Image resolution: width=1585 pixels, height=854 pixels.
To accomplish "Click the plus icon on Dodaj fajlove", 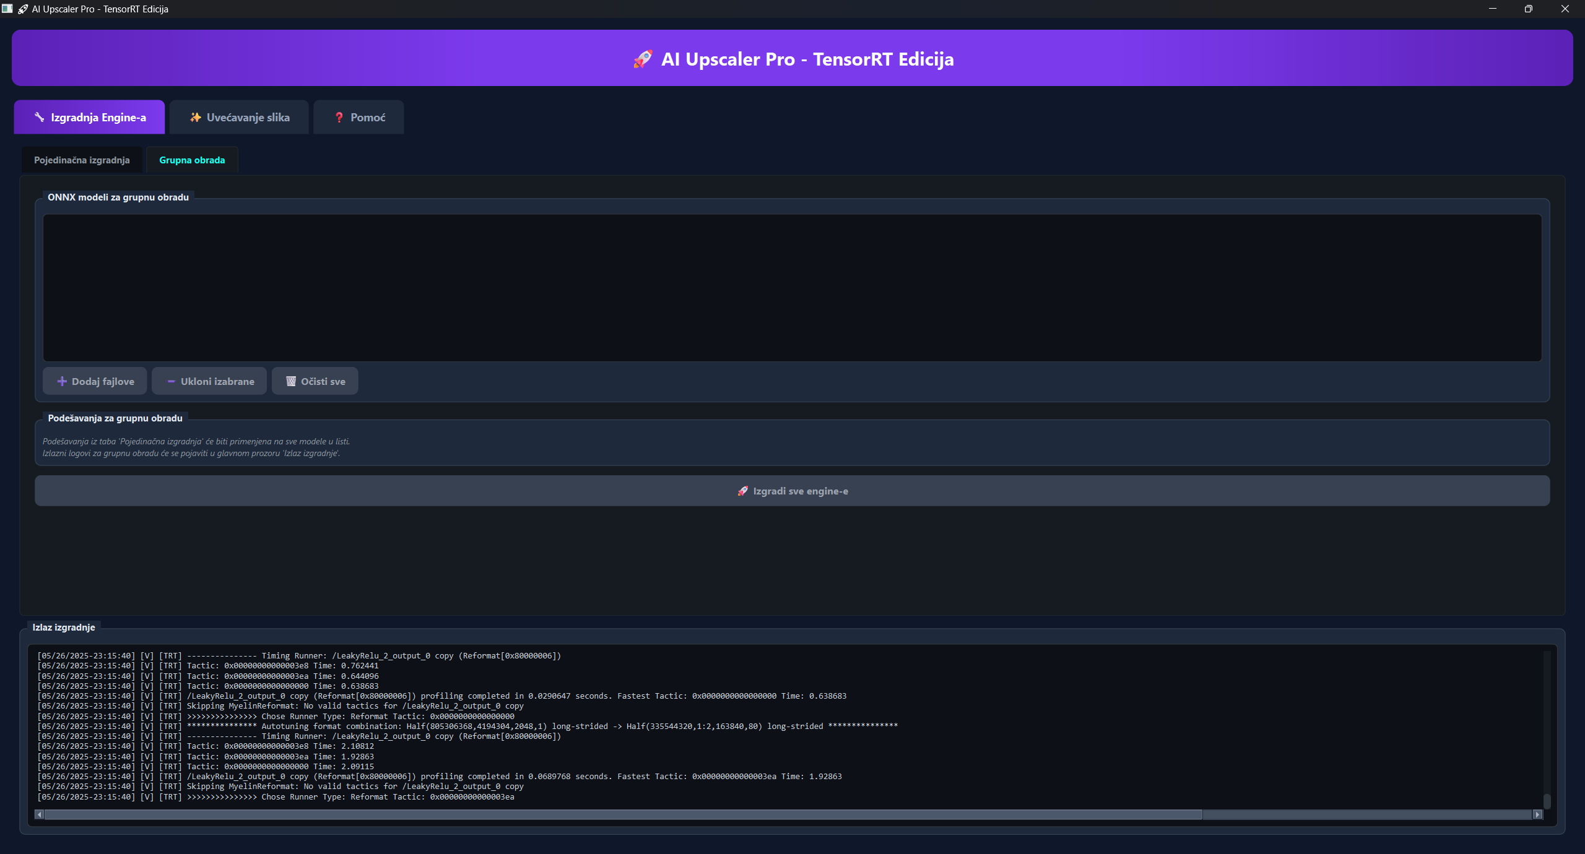I will coord(62,381).
